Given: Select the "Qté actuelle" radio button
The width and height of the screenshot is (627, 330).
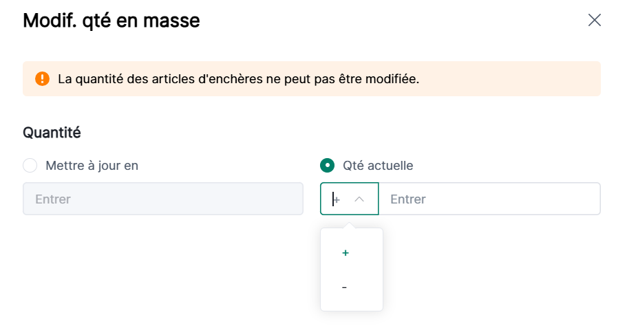Looking at the screenshot, I should coord(328,166).
